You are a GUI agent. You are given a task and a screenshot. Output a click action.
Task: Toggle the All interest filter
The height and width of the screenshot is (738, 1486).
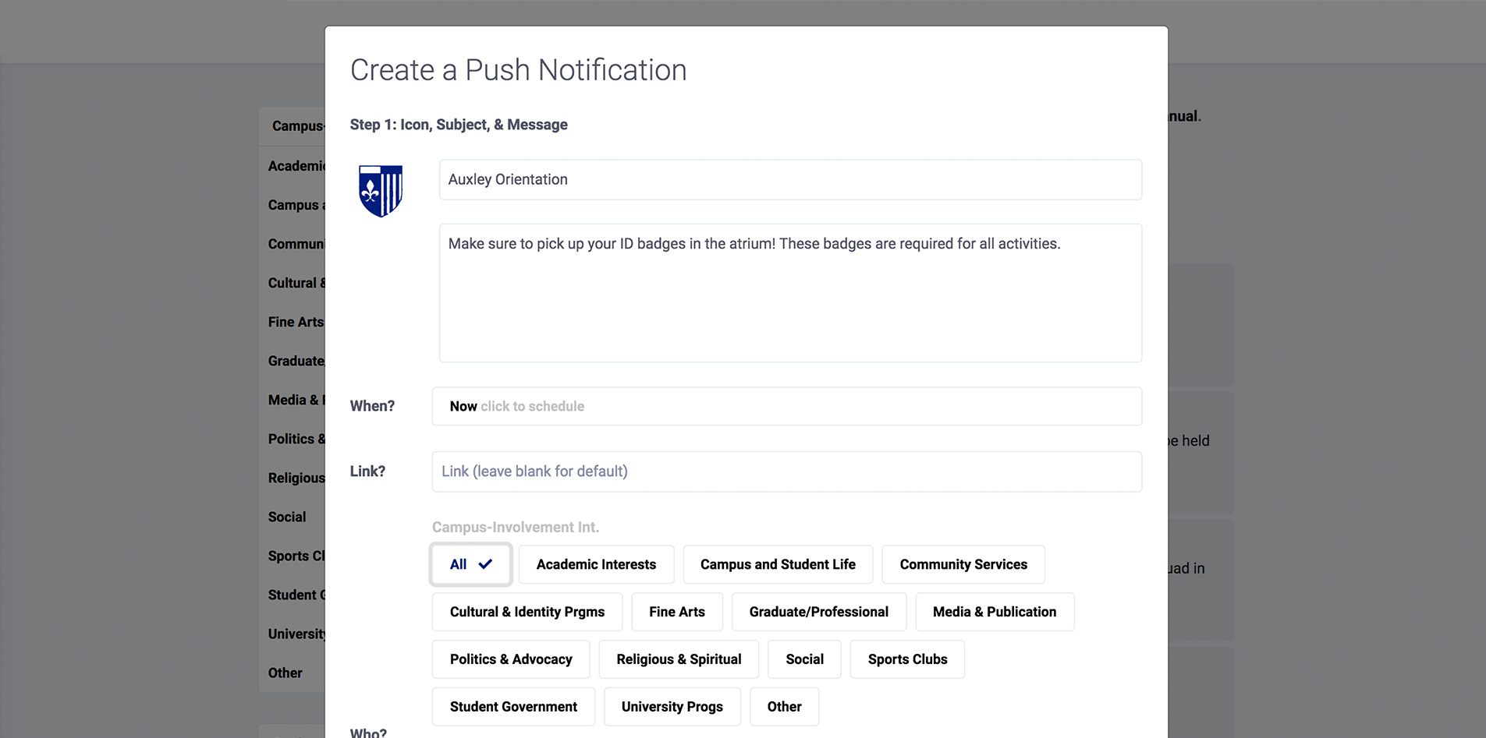(x=471, y=564)
